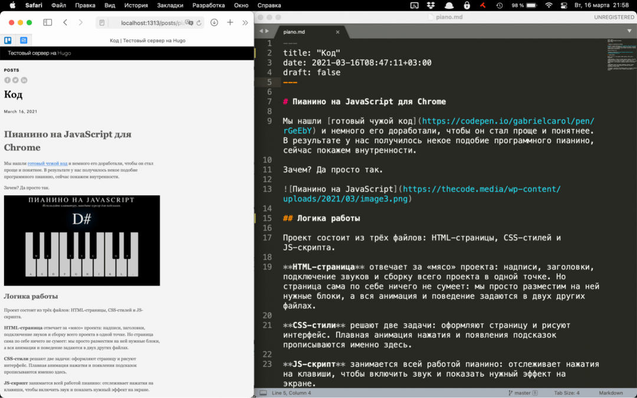
Task: Open the Safari downloads icon
Action: 214,22
